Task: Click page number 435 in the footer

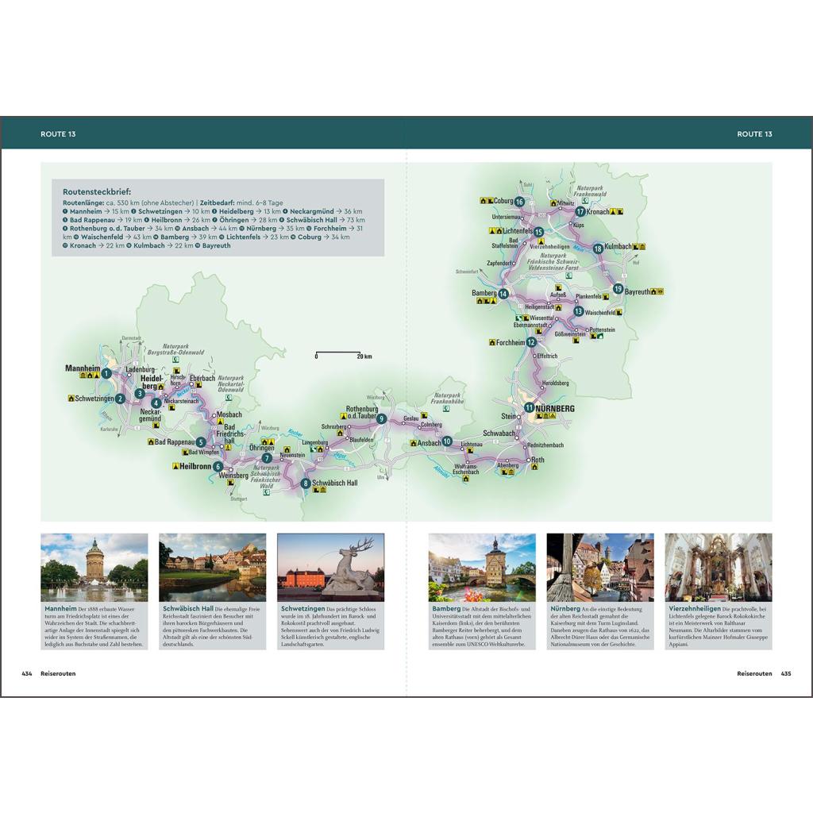Action: [x=785, y=673]
